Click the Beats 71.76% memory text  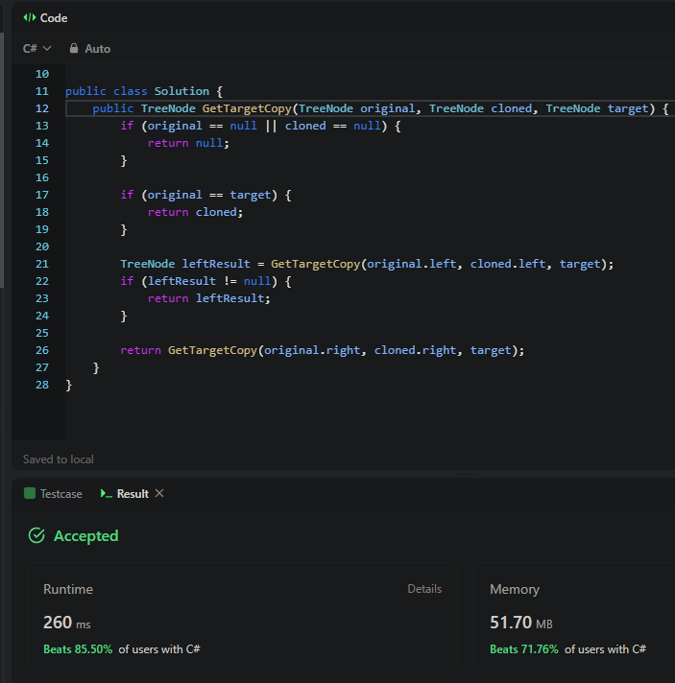pyautogui.click(x=523, y=649)
